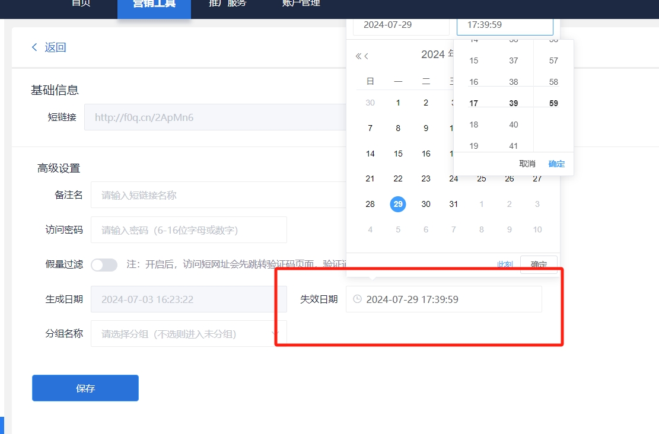Click the 访问密码 password input field
This screenshot has width=659, height=434.
(189, 230)
